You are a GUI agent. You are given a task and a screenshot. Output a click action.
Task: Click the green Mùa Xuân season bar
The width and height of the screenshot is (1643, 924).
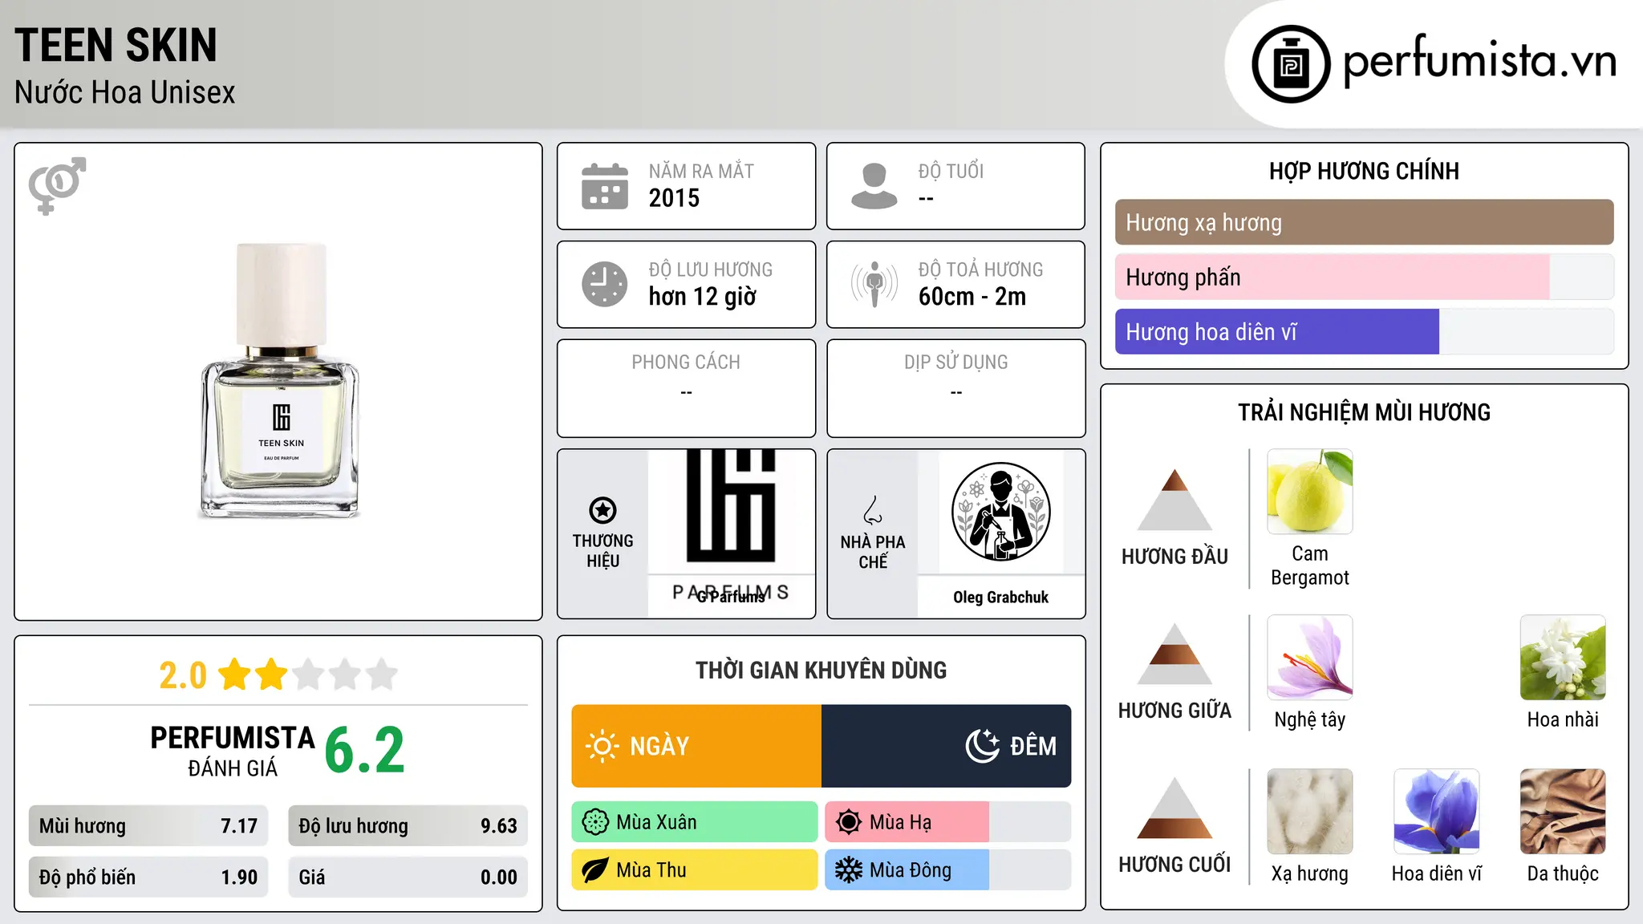(695, 822)
